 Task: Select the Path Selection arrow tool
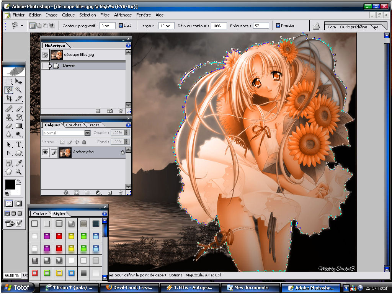tap(9, 144)
